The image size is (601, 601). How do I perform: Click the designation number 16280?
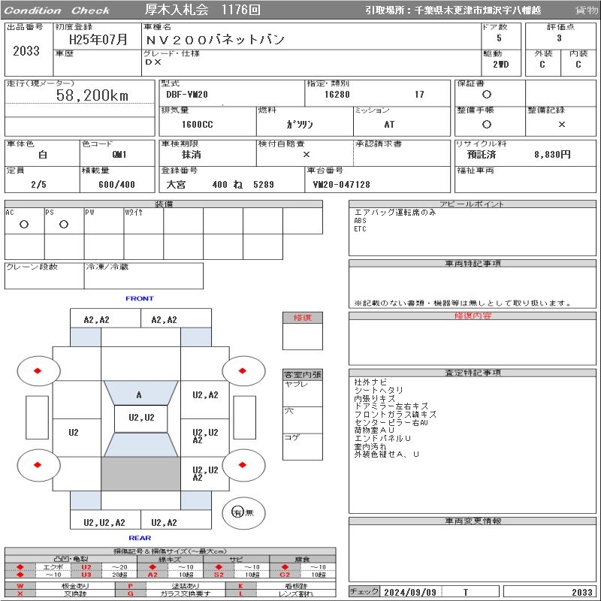pos(337,95)
